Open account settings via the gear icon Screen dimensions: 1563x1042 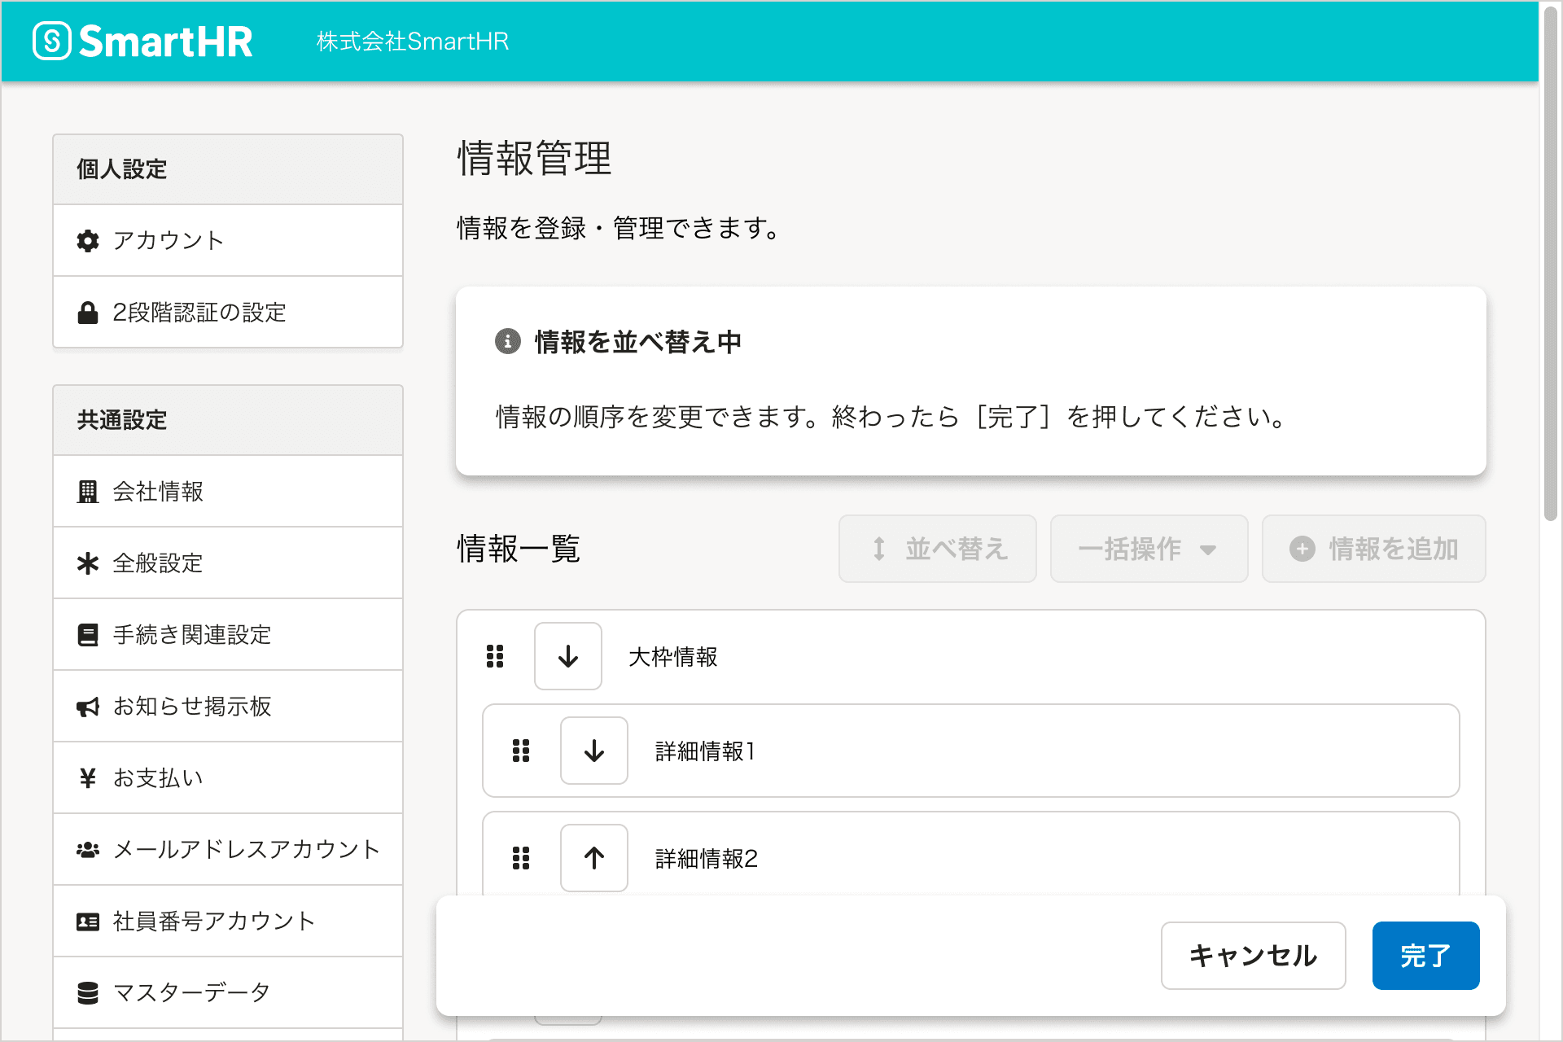(87, 240)
